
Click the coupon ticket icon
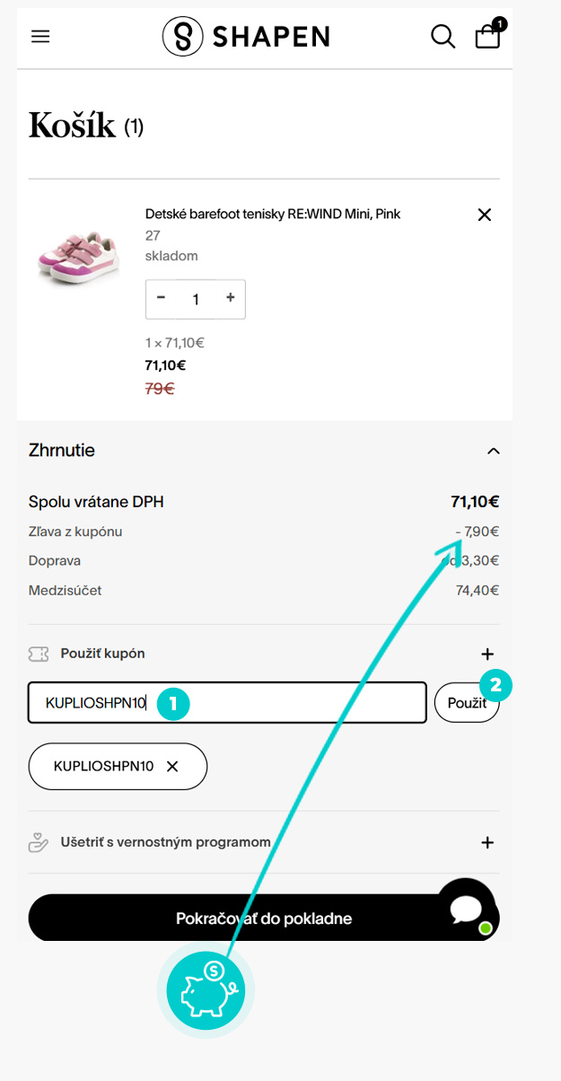pyautogui.click(x=39, y=655)
